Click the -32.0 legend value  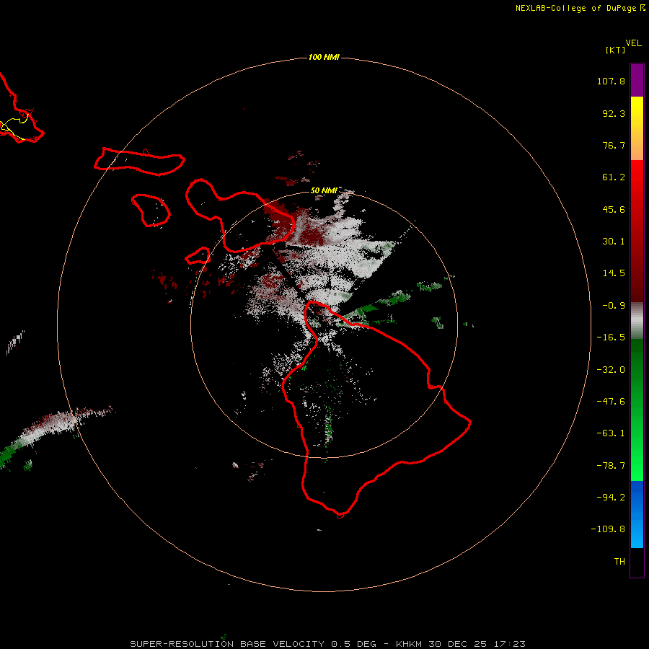[x=611, y=370]
